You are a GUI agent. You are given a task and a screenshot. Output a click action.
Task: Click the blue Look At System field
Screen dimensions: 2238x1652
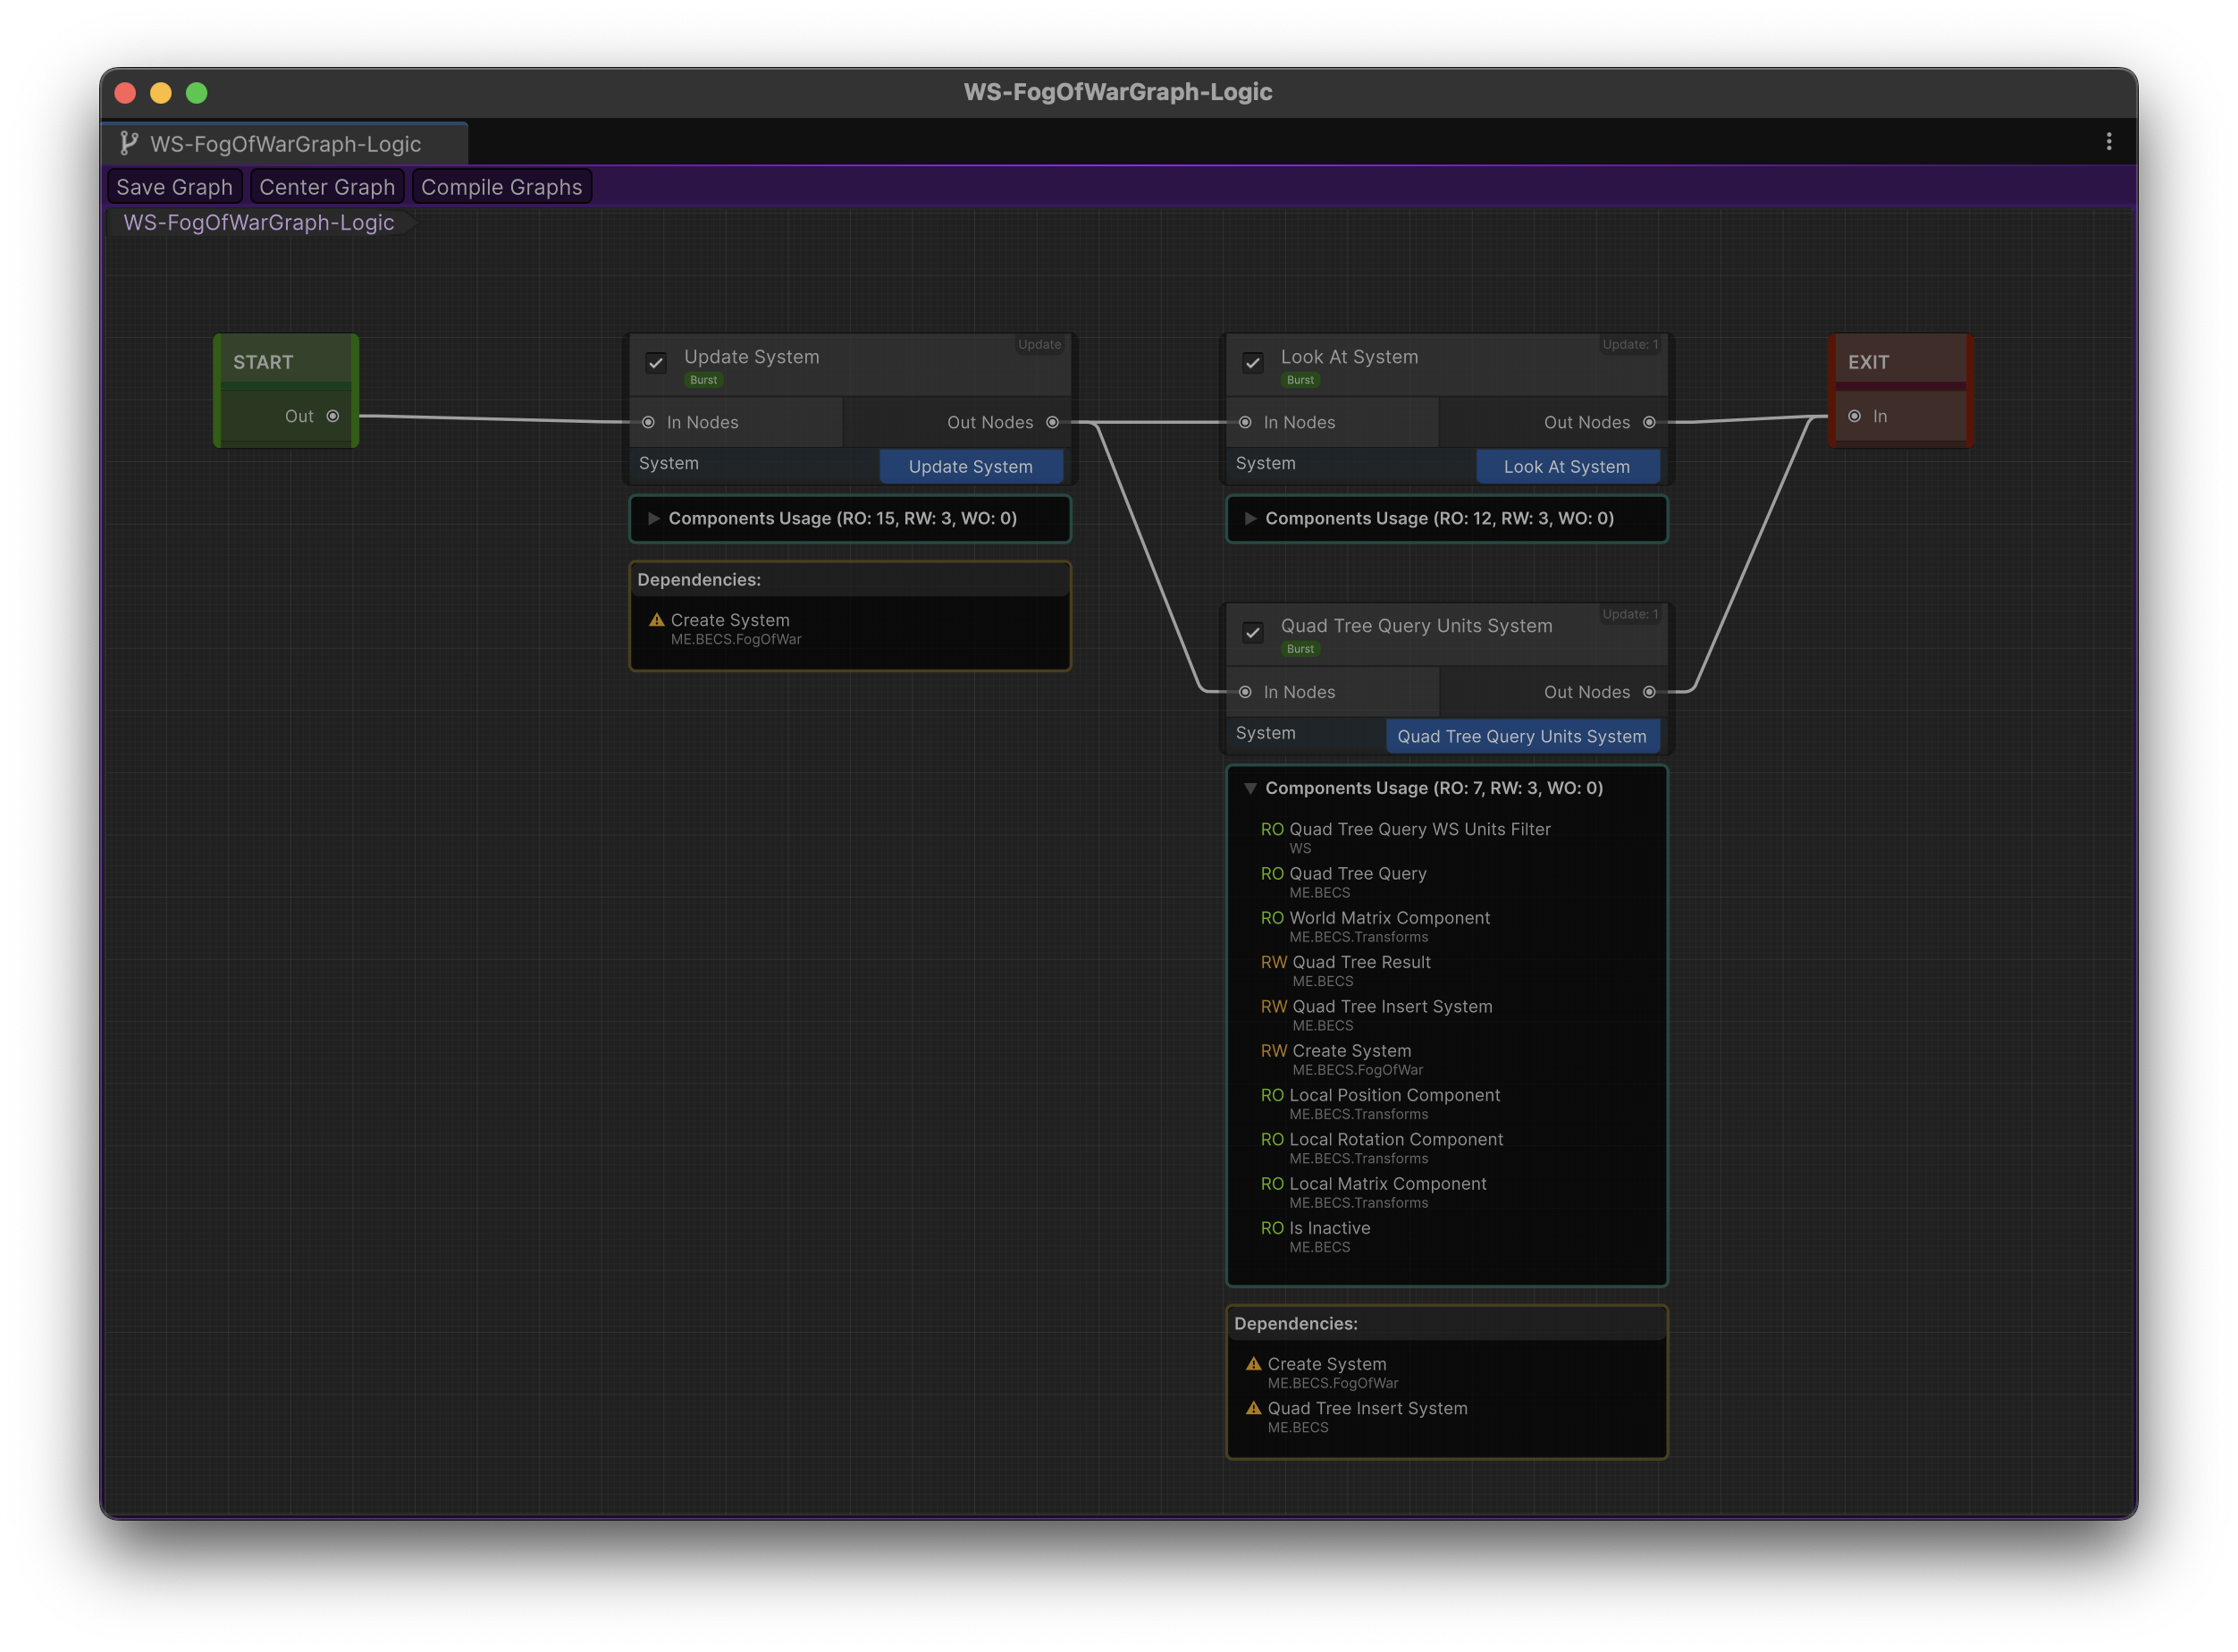(1566, 467)
